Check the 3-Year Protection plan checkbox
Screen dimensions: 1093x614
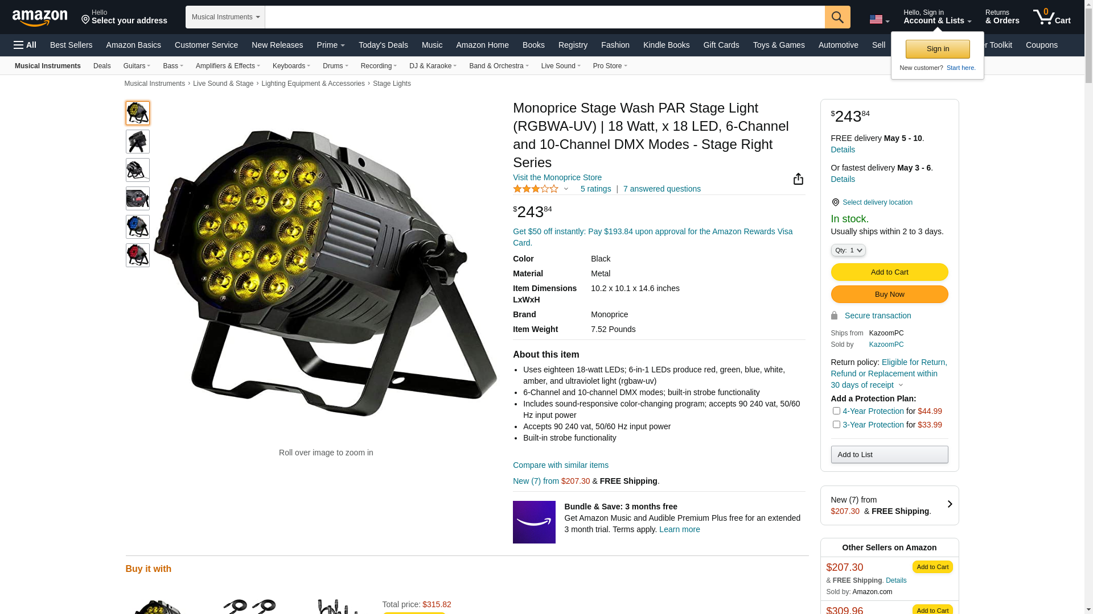(836, 424)
